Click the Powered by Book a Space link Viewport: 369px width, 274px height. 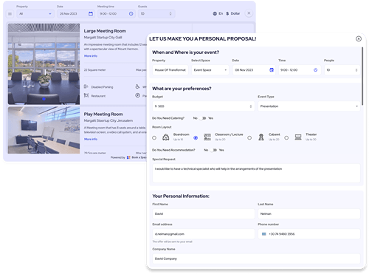pos(128,157)
